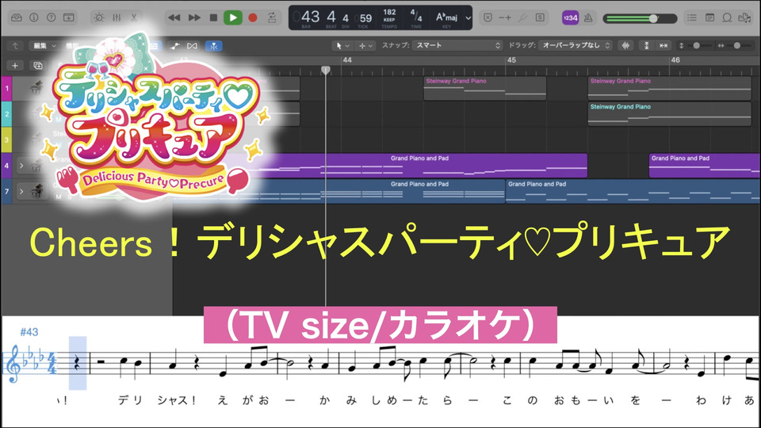Image resolution: width=761 pixels, height=428 pixels.
Task: Toggle the Flex bowtie icon
Action: pos(192,46)
